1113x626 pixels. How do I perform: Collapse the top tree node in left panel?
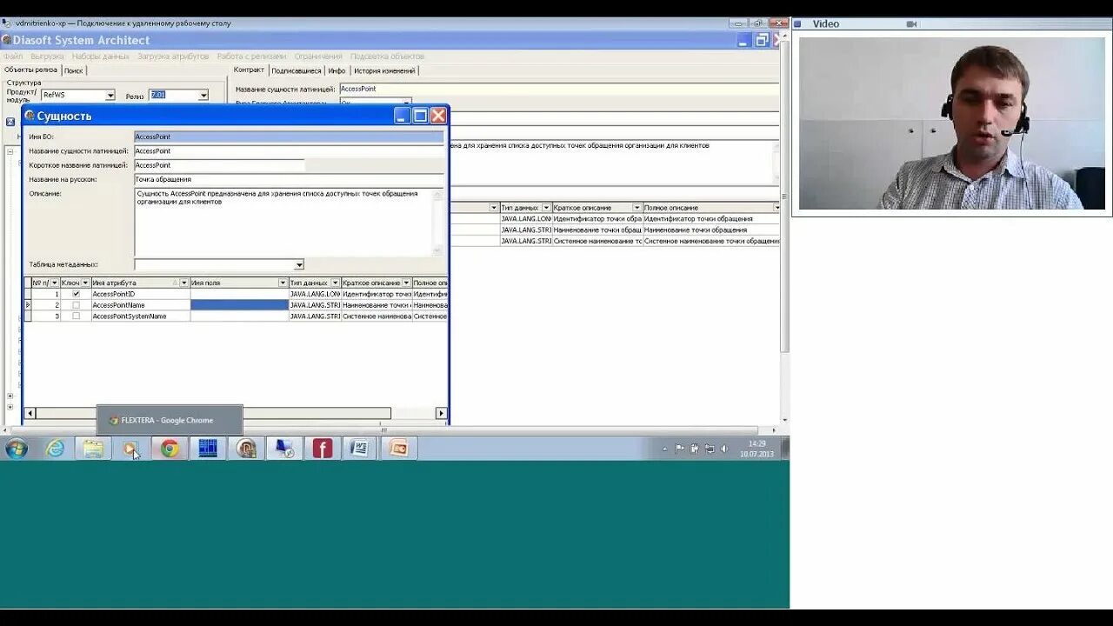pyautogui.click(x=10, y=151)
